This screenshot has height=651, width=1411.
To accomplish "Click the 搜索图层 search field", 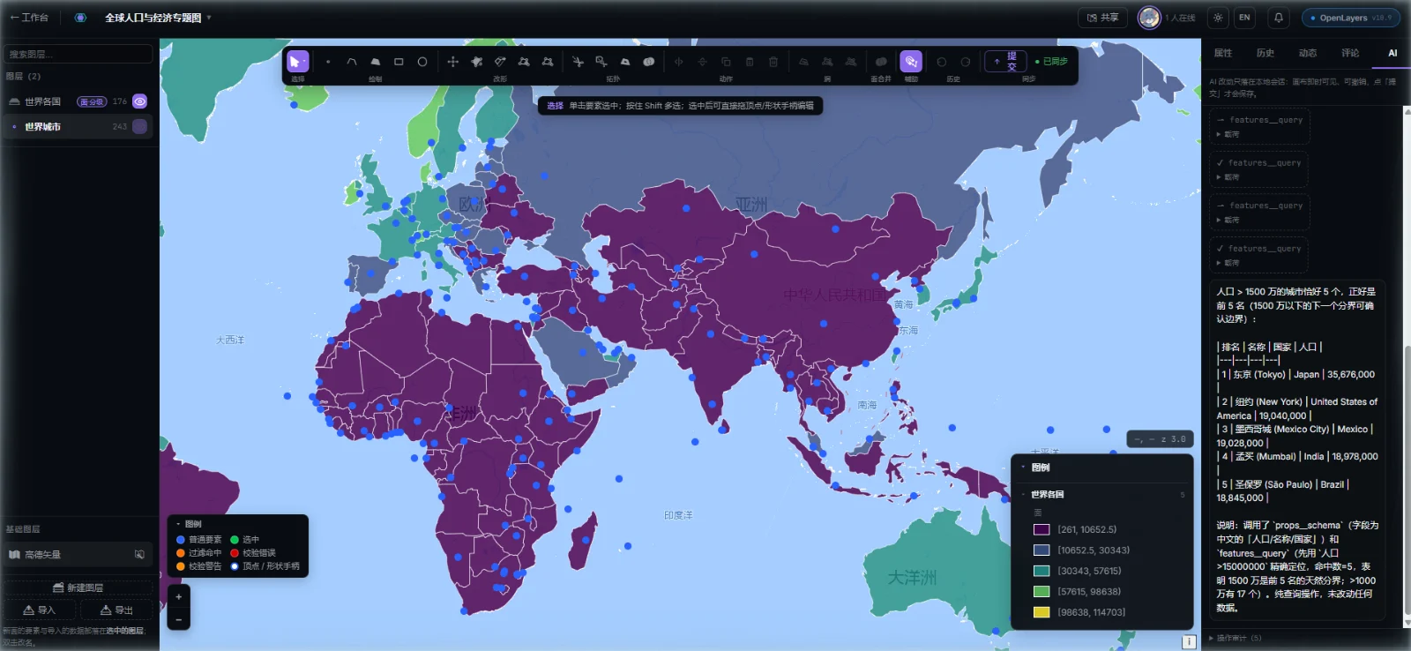I will [78, 54].
